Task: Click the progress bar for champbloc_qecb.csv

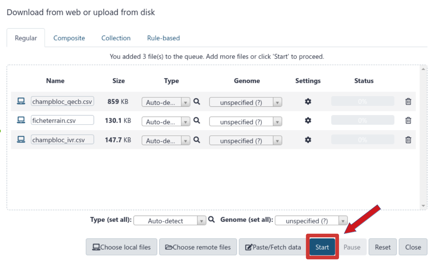Action: pyautogui.click(x=363, y=102)
